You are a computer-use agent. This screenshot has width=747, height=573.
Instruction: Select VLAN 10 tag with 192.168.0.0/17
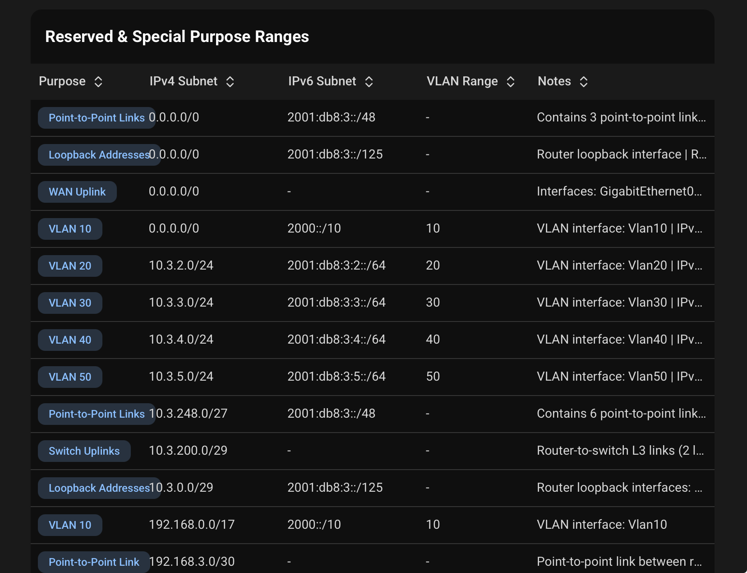click(70, 525)
